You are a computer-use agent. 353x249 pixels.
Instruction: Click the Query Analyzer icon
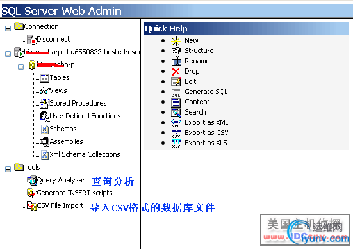[32, 180]
